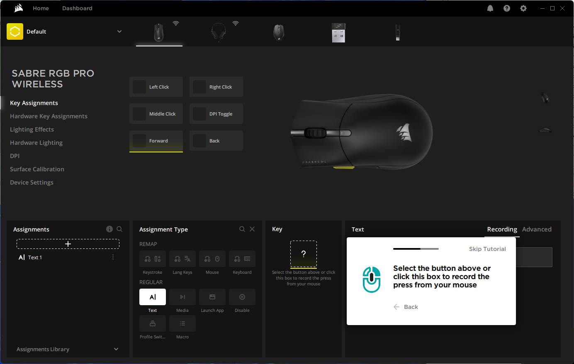The width and height of the screenshot is (574, 364).
Task: Open Text 1 options three-dot menu
Action: [113, 257]
